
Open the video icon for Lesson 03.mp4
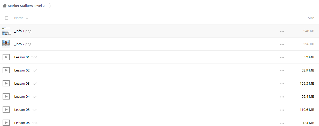pyautogui.click(x=6, y=83)
